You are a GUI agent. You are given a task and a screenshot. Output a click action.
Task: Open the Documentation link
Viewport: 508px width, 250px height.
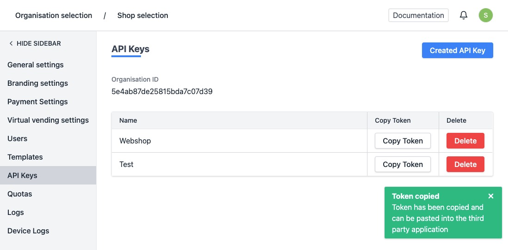[x=418, y=15]
